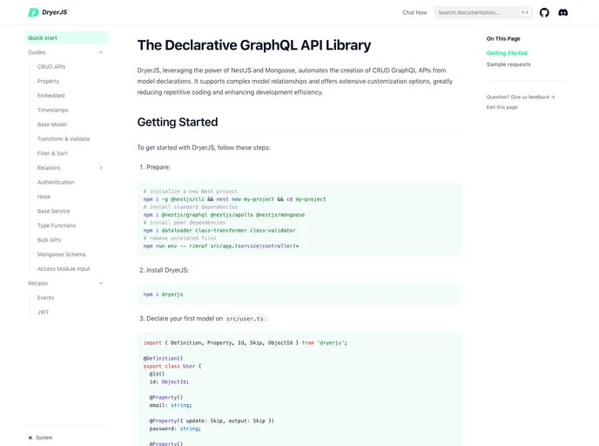Click the import dryerjs code line
599x446 pixels.
click(246, 343)
